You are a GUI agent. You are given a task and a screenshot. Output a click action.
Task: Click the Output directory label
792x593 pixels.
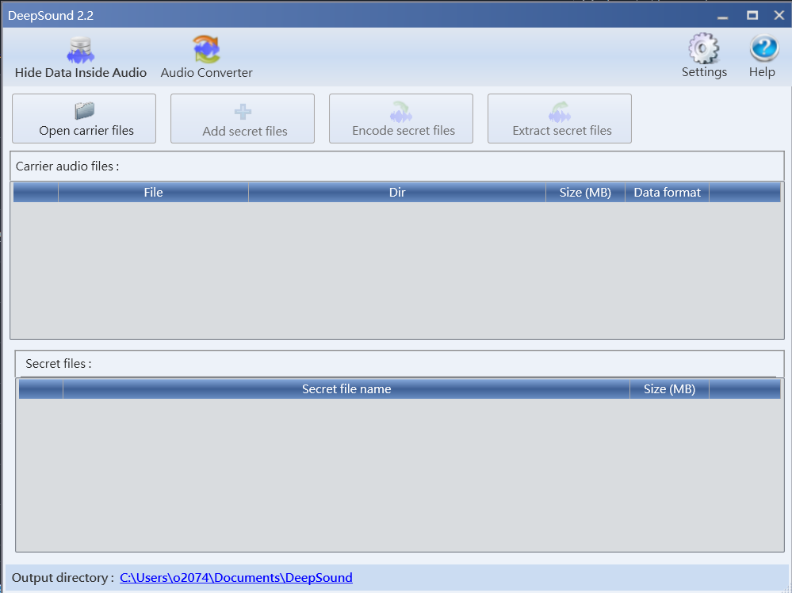click(63, 578)
